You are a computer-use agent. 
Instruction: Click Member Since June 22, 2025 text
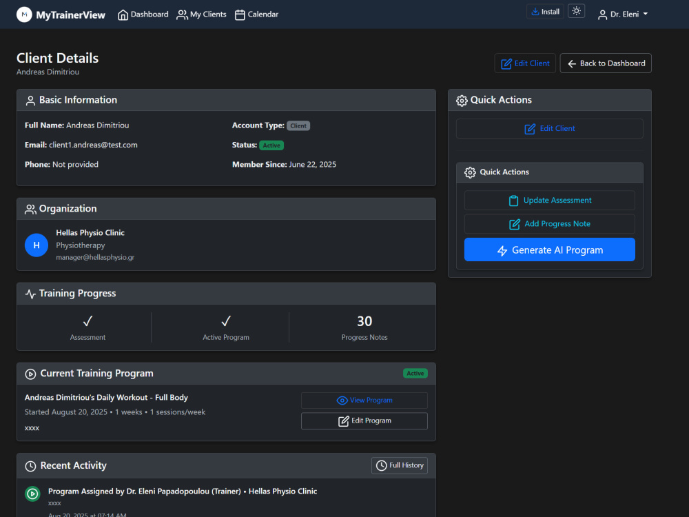point(284,165)
